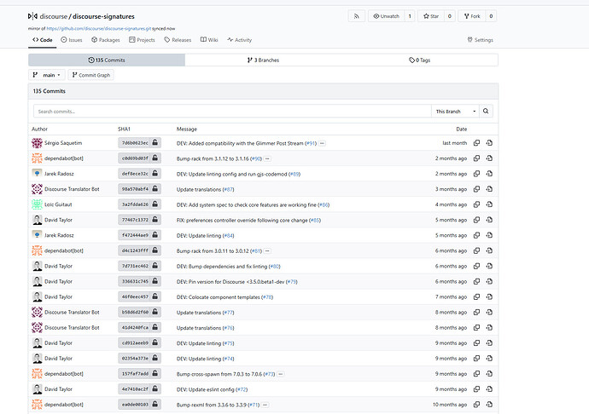Copy SHA of Update translations #77 commit
Viewport: 589px width, 414px height.
[476, 312]
